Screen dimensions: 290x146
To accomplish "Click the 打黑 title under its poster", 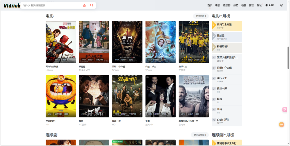I will 81,121.
